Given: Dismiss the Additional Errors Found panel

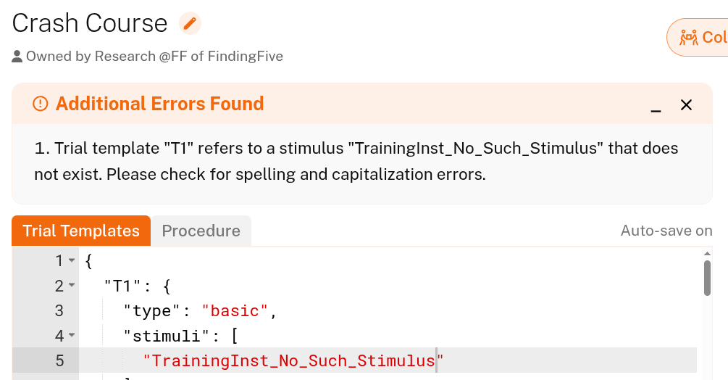Looking at the screenshot, I should (687, 105).
